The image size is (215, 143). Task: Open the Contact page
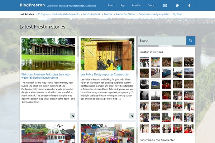click(152, 5)
